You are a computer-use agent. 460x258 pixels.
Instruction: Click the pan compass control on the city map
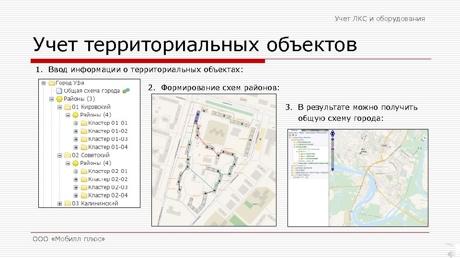click(333, 134)
